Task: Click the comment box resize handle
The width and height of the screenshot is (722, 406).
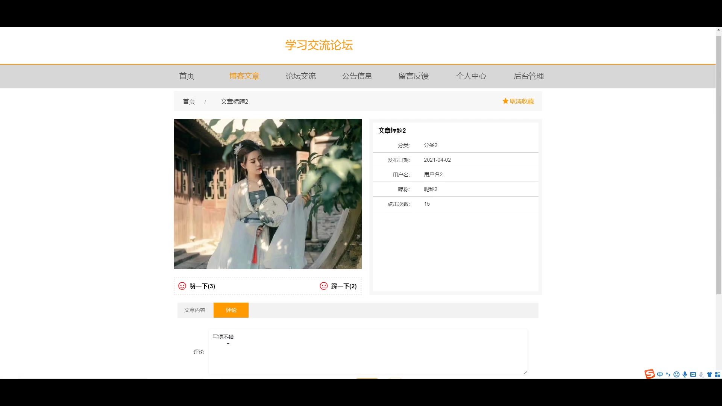Action: tap(525, 372)
